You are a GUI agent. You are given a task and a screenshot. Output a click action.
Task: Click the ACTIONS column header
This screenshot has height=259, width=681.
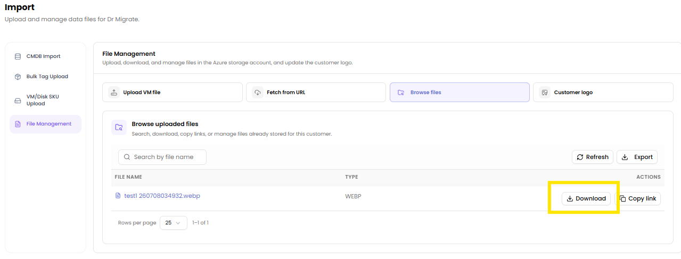(x=648, y=177)
